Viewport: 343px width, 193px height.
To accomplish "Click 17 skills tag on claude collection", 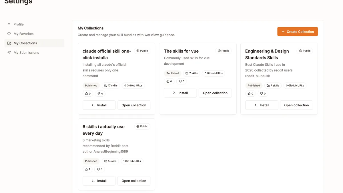I will (x=111, y=85).
